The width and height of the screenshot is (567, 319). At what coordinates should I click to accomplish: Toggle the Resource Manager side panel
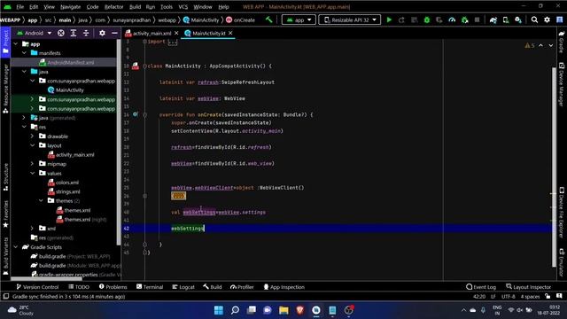point(5,89)
